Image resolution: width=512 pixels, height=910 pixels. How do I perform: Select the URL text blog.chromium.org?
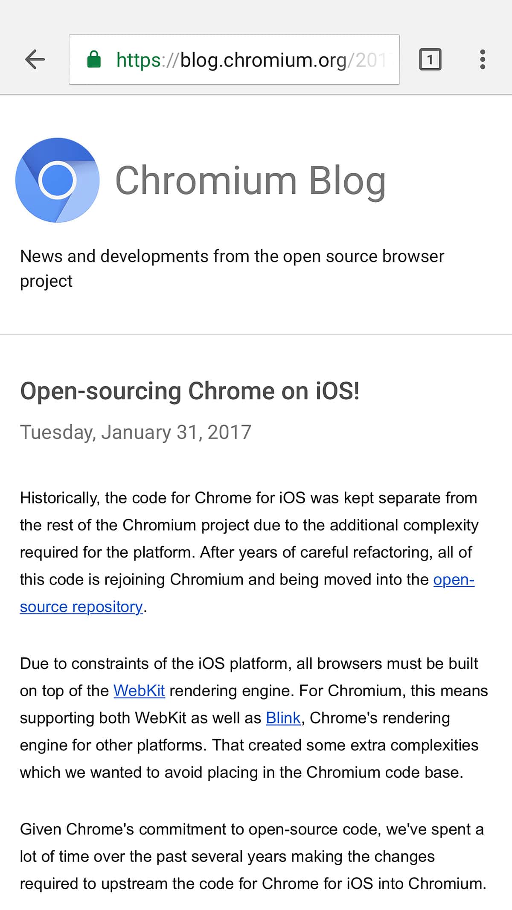265,59
